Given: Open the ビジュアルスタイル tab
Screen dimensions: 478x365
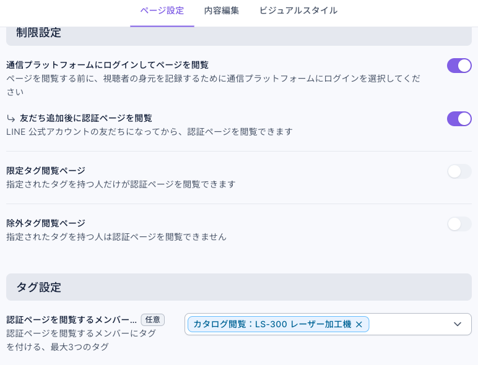Looking at the screenshot, I should pos(298,11).
